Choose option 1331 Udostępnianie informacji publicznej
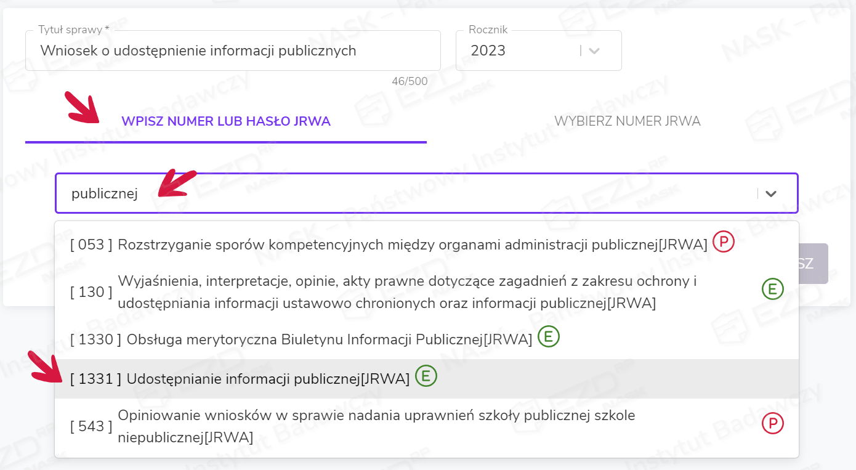The width and height of the screenshot is (856, 470). pyautogui.click(x=268, y=379)
